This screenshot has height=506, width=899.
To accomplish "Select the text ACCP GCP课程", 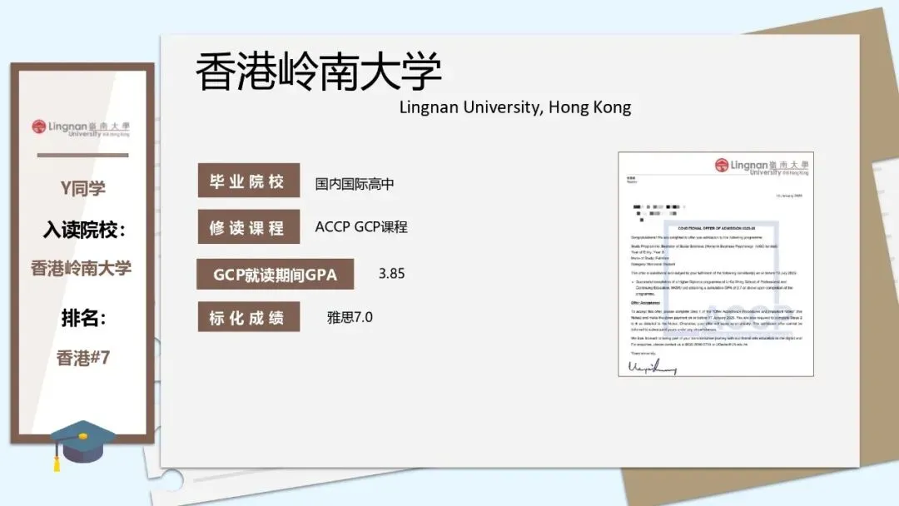I will point(361,227).
